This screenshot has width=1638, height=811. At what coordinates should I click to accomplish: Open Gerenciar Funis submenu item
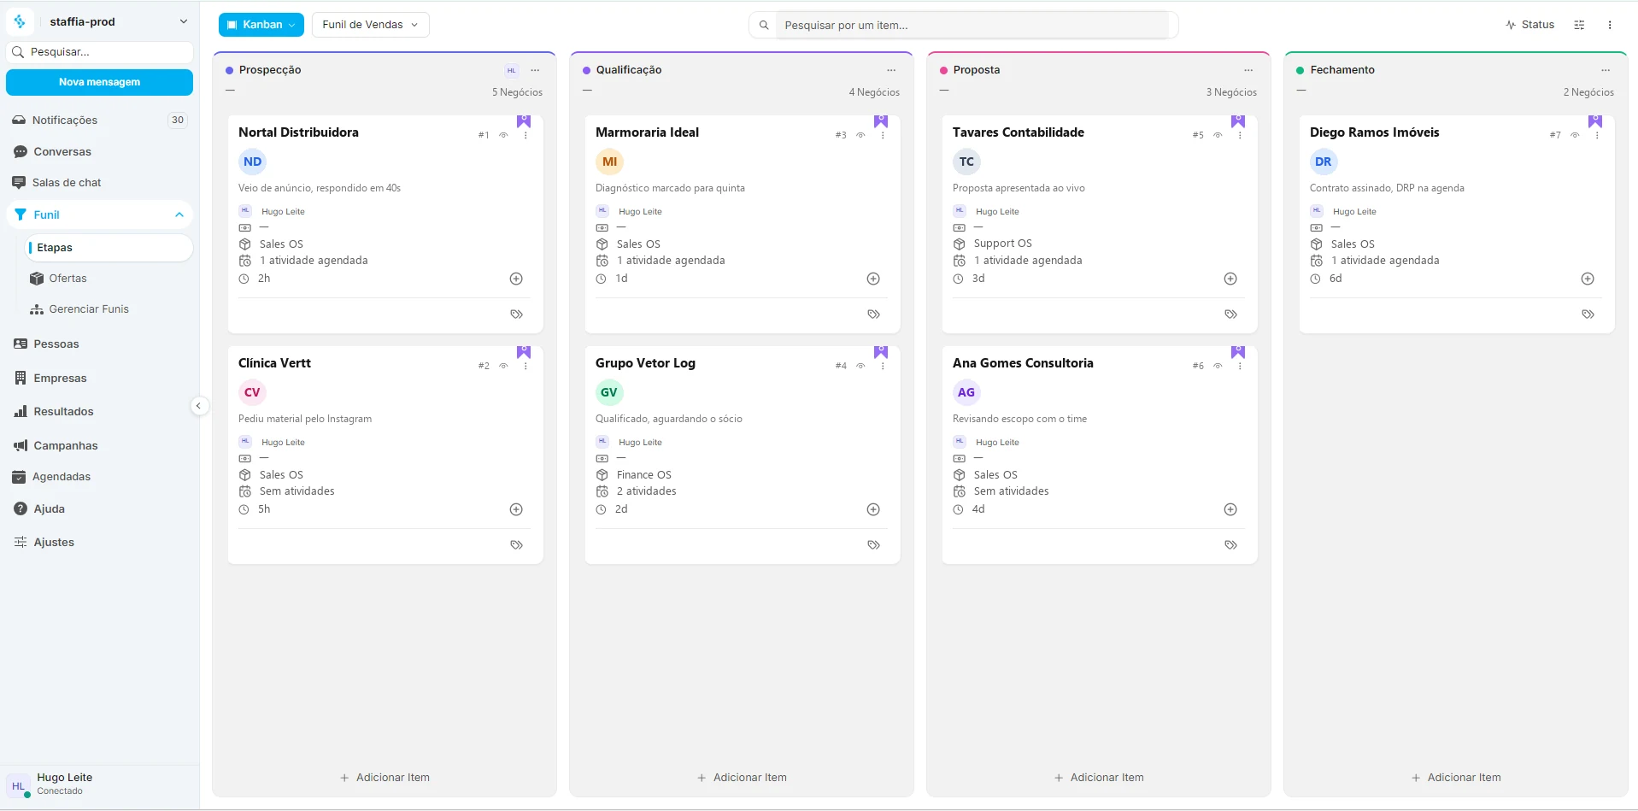(109, 309)
